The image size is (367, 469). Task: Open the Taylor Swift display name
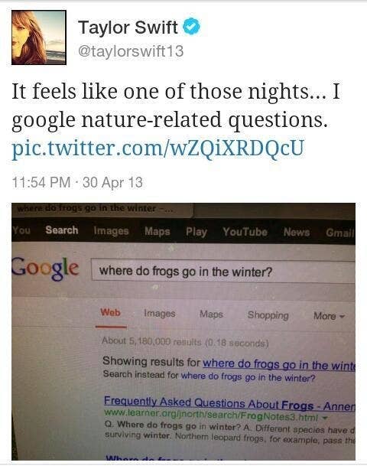click(x=128, y=28)
